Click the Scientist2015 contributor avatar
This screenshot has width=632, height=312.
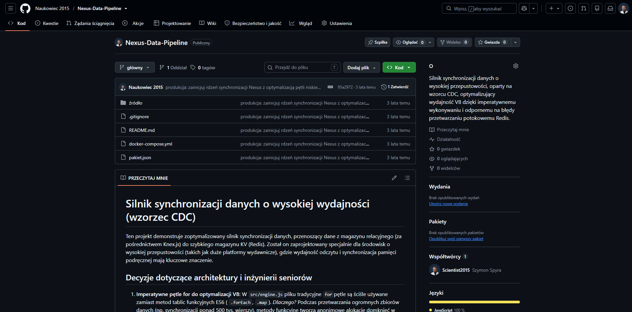435,270
